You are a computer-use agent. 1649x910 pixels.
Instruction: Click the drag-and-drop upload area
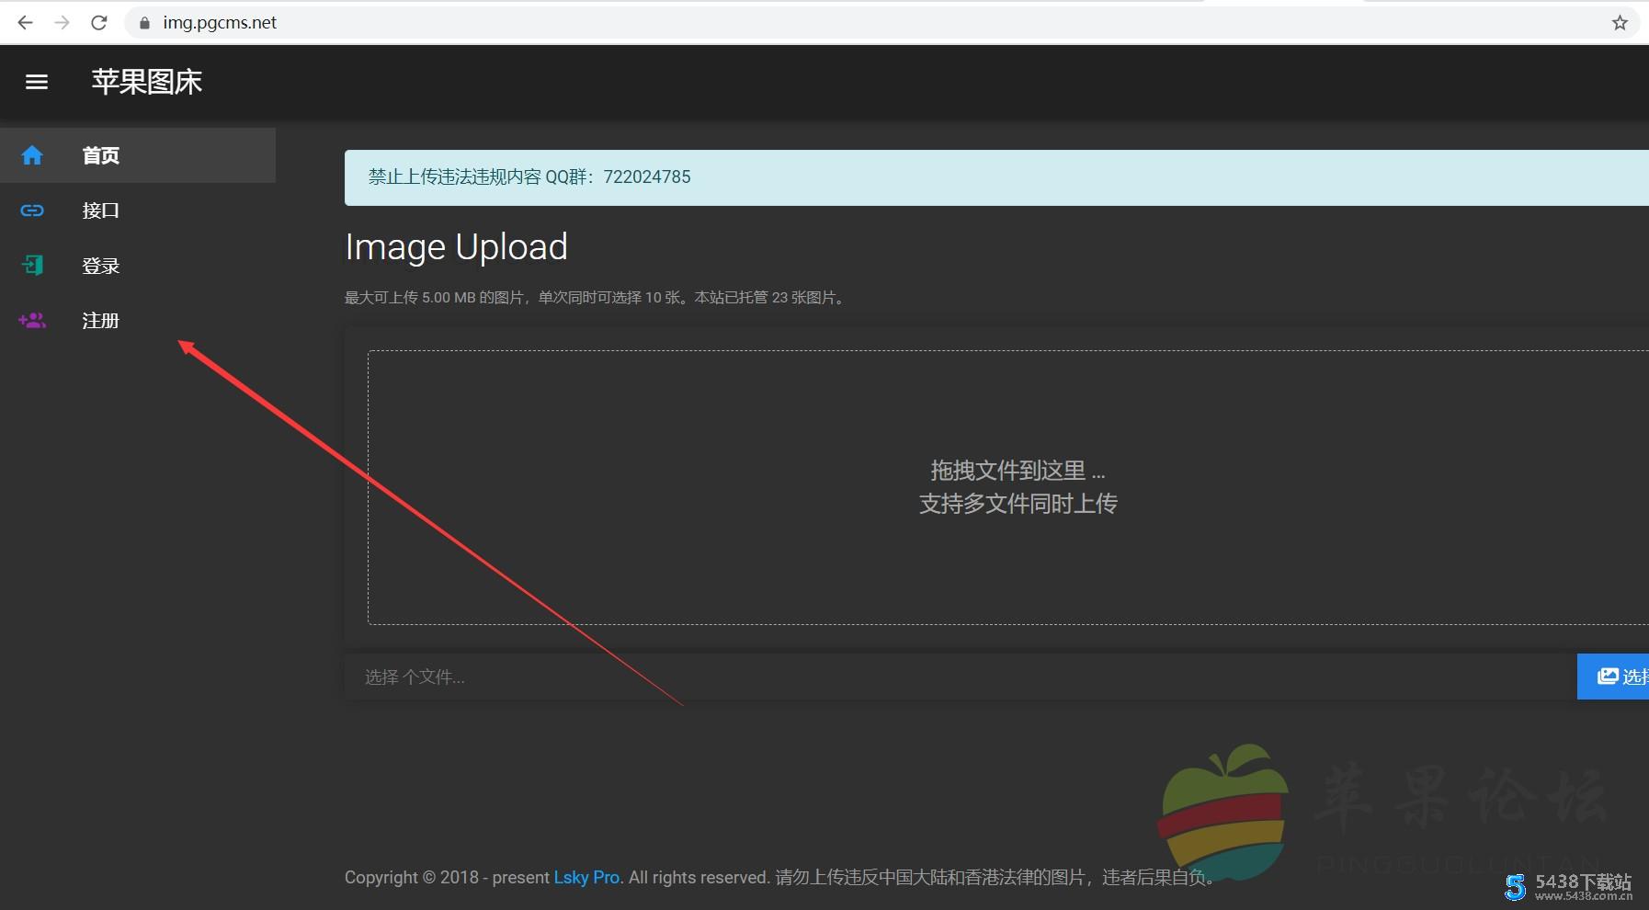coord(1009,485)
